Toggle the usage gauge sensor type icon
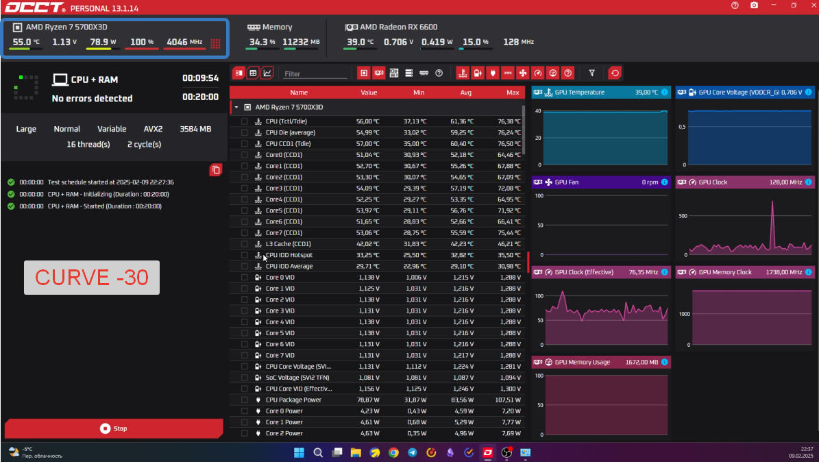 [553, 73]
